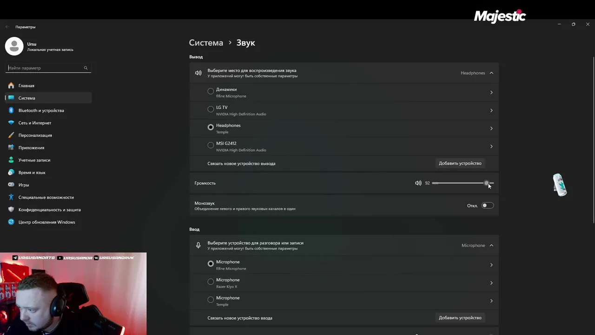The width and height of the screenshot is (595, 335).
Task: Click the Найти параметр search field
Action: click(x=45, y=68)
